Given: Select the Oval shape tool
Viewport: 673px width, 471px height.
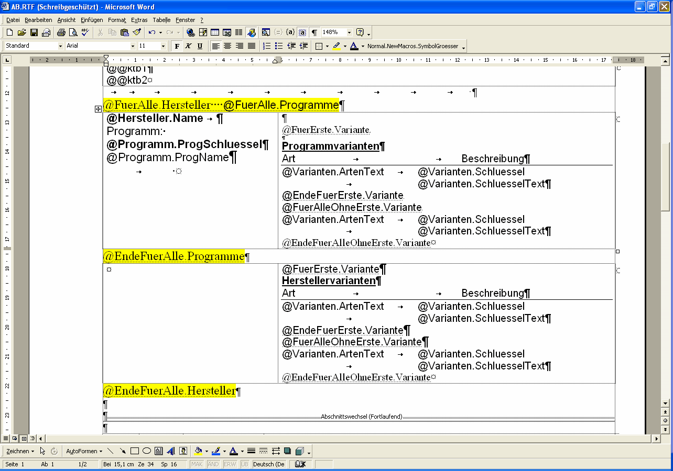Looking at the screenshot, I should (x=147, y=451).
